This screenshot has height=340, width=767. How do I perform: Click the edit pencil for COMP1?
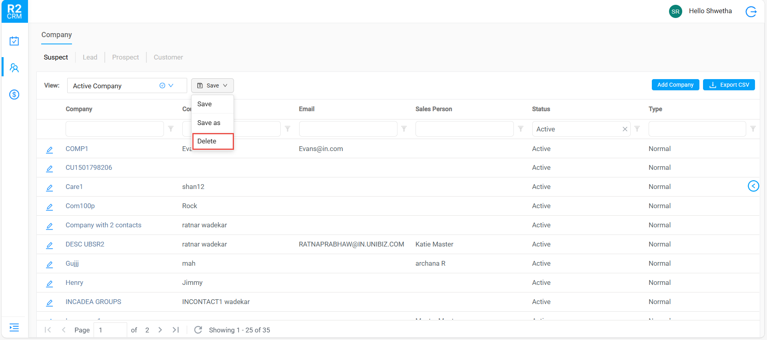tap(50, 149)
